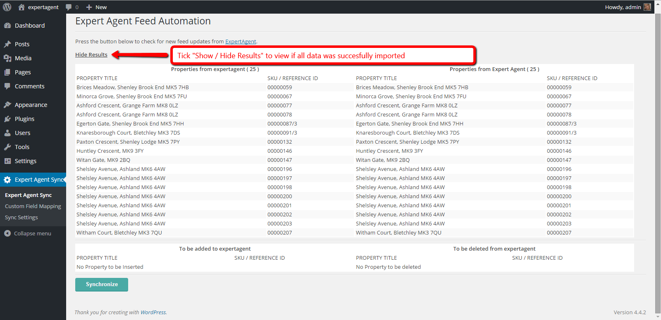This screenshot has width=661, height=320.
Task: Open the Tools menu item
Action: tap(22, 147)
